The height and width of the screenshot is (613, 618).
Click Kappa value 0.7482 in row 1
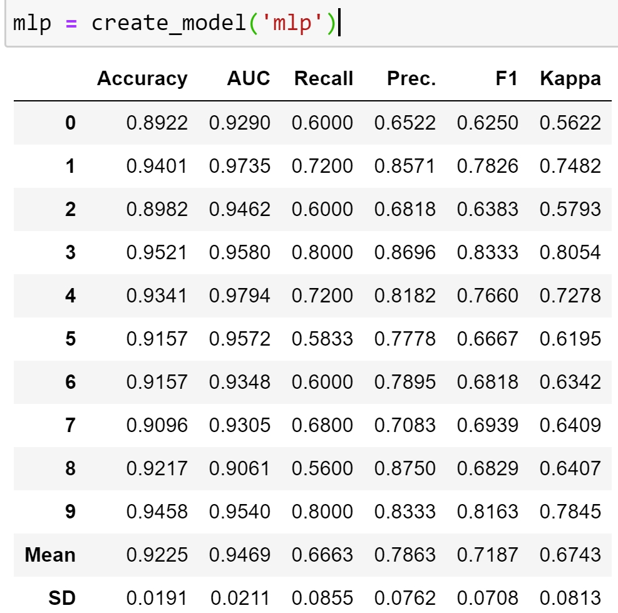[x=570, y=166]
